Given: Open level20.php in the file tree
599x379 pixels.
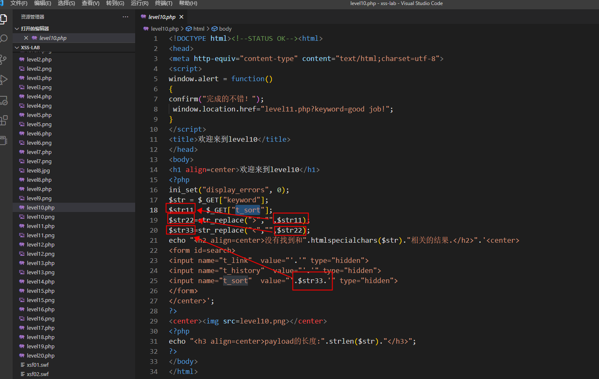Looking at the screenshot, I should (40, 355).
